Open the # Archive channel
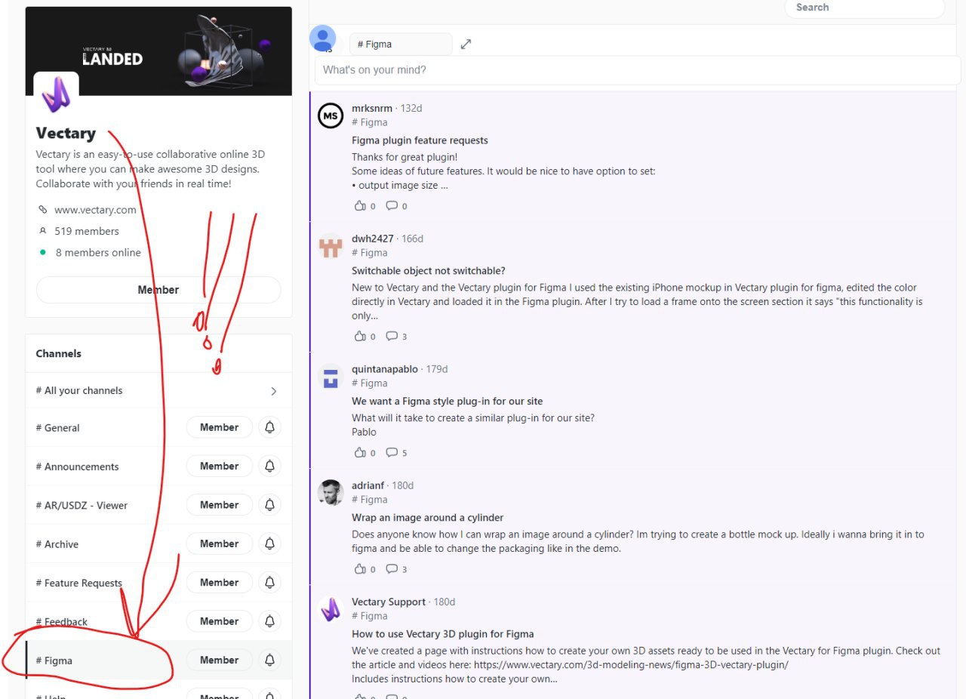This screenshot has width=966, height=699. pos(57,544)
